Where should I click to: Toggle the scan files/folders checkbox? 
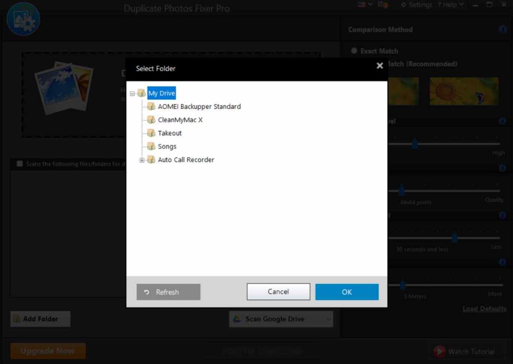pos(20,163)
